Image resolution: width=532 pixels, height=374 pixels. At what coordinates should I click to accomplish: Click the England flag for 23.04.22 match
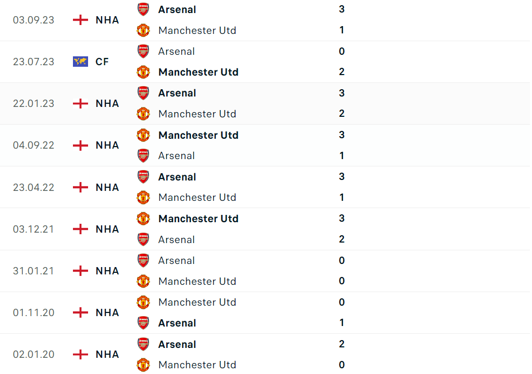pyautogui.click(x=80, y=187)
